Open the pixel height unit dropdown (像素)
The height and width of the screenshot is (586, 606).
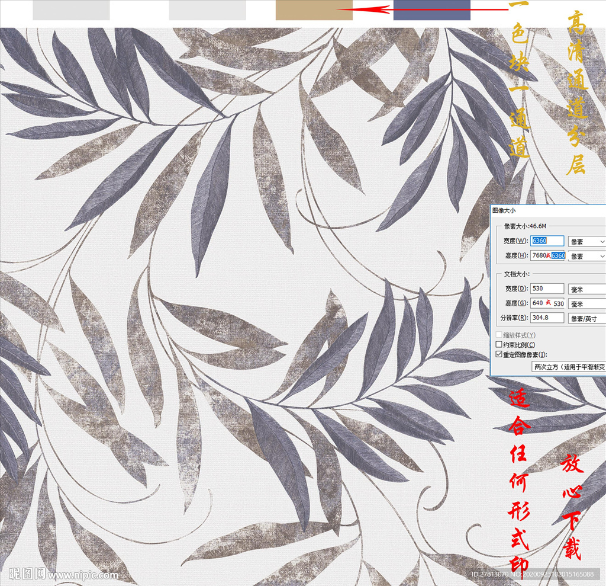click(x=586, y=256)
